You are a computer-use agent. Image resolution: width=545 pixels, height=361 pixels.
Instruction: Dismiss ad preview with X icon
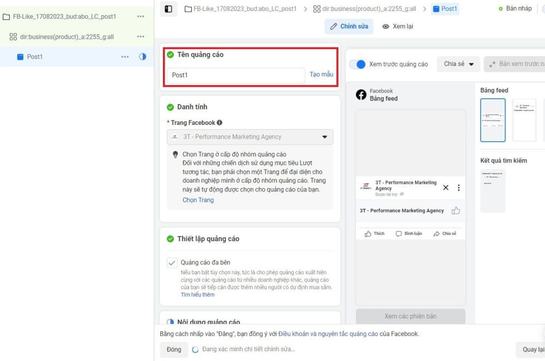coord(446,188)
